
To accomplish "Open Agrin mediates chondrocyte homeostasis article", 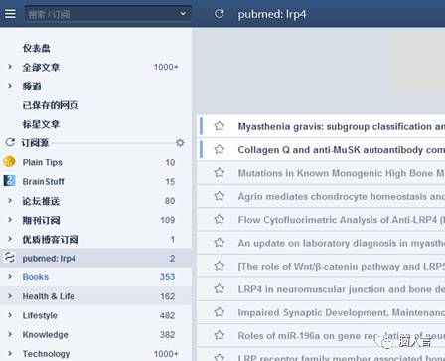I will (x=342, y=196).
